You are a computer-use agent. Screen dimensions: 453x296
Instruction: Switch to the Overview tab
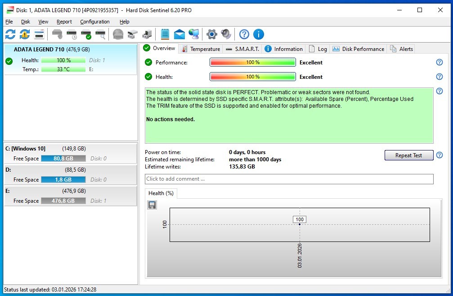(x=159, y=48)
